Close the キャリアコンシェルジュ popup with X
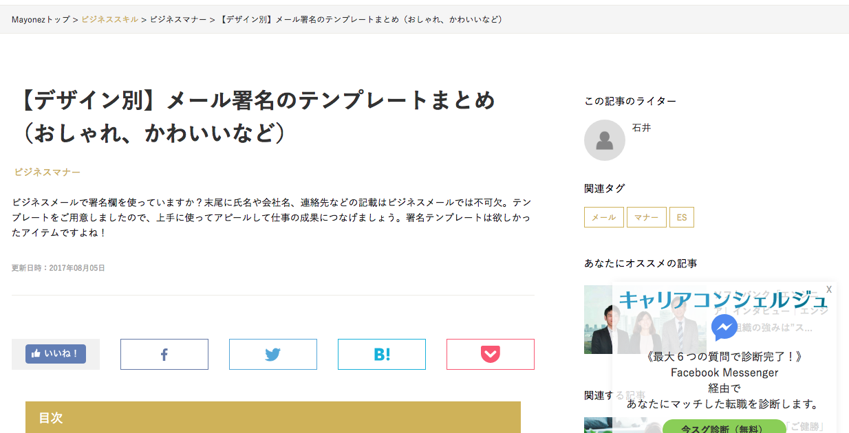Image resolution: width=849 pixels, height=433 pixels. tap(829, 289)
